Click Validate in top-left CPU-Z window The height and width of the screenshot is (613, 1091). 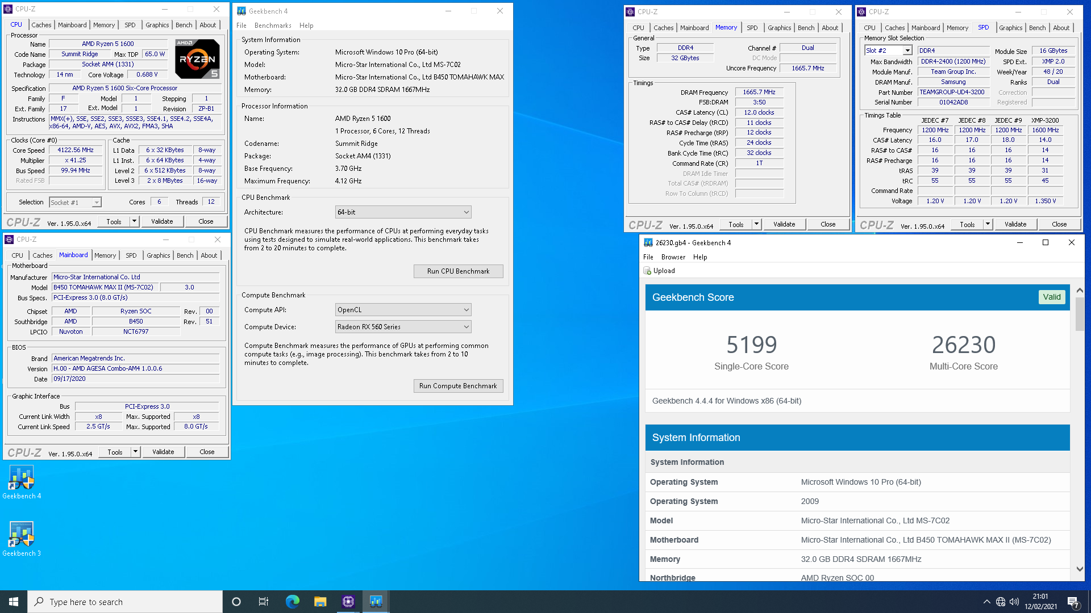tap(162, 221)
